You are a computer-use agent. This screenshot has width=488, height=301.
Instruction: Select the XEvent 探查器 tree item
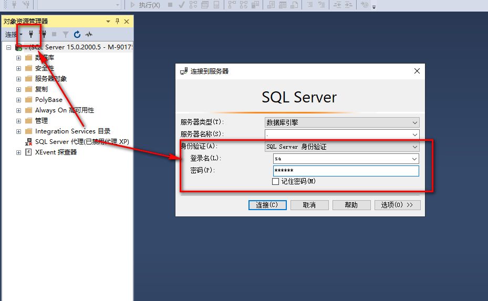56,152
